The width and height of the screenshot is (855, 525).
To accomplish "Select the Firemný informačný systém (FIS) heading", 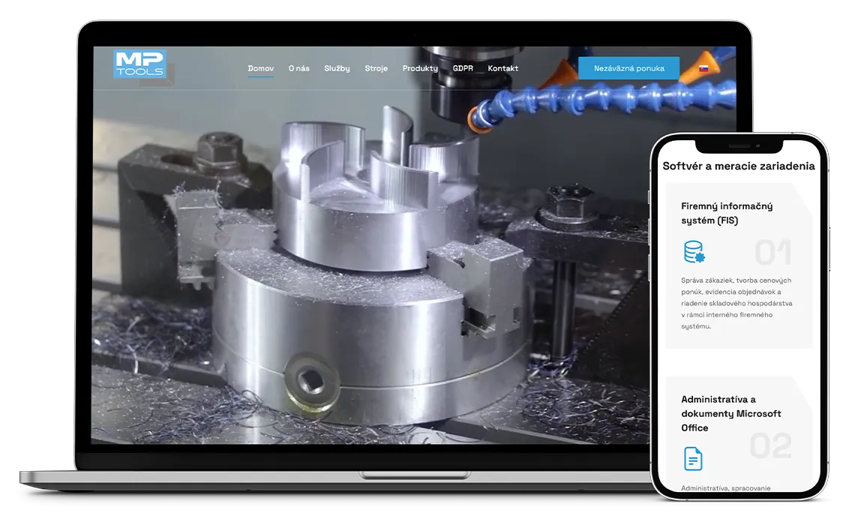I will [727, 213].
